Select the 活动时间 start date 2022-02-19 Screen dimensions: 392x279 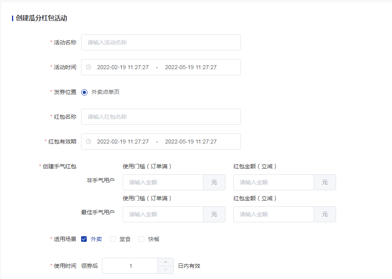tap(123, 67)
